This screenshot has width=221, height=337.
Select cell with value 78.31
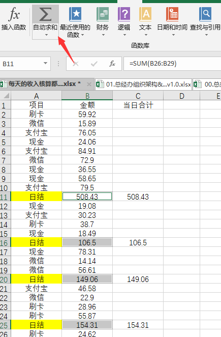[87, 252]
